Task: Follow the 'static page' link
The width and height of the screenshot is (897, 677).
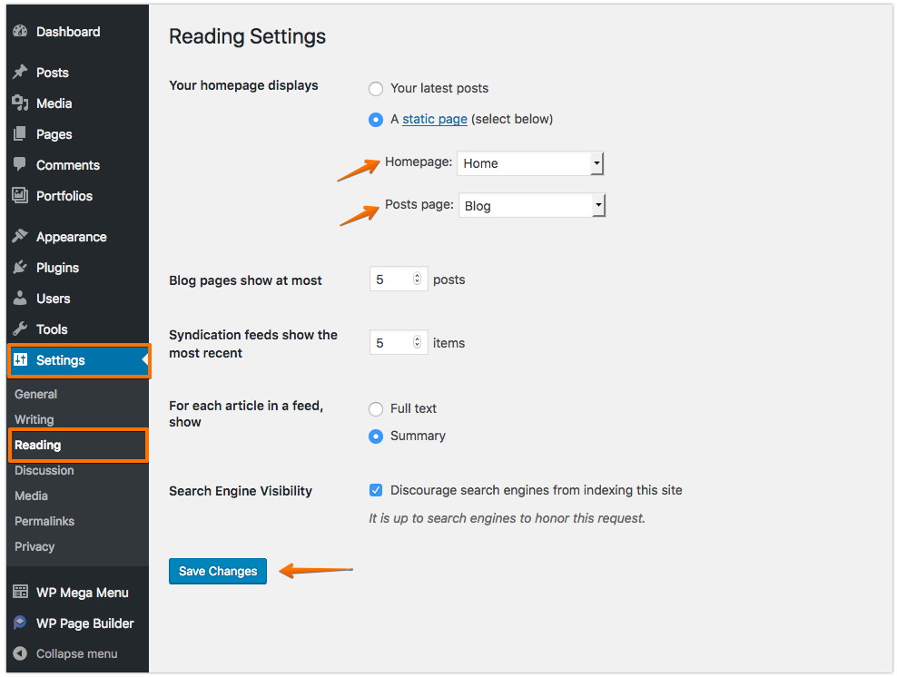Action: pyautogui.click(x=435, y=119)
